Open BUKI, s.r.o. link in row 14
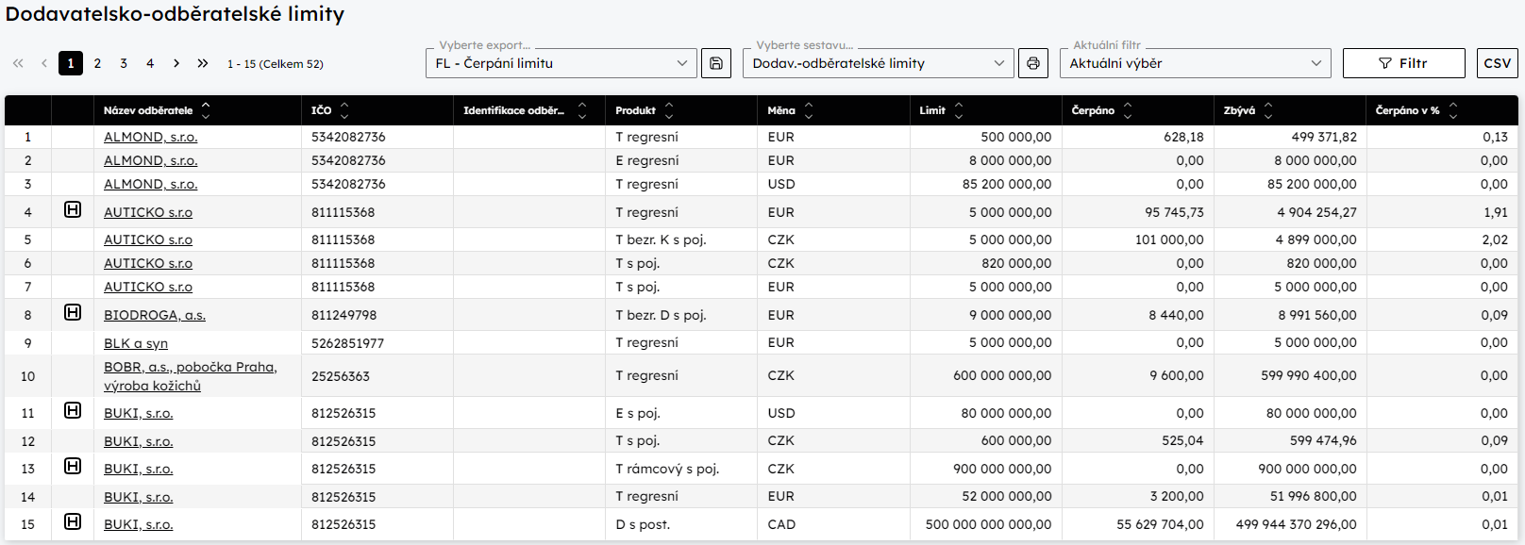This screenshot has height=545, width=1525. click(139, 497)
